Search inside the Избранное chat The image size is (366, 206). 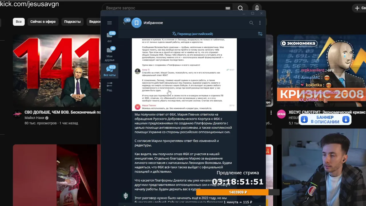coord(251,23)
